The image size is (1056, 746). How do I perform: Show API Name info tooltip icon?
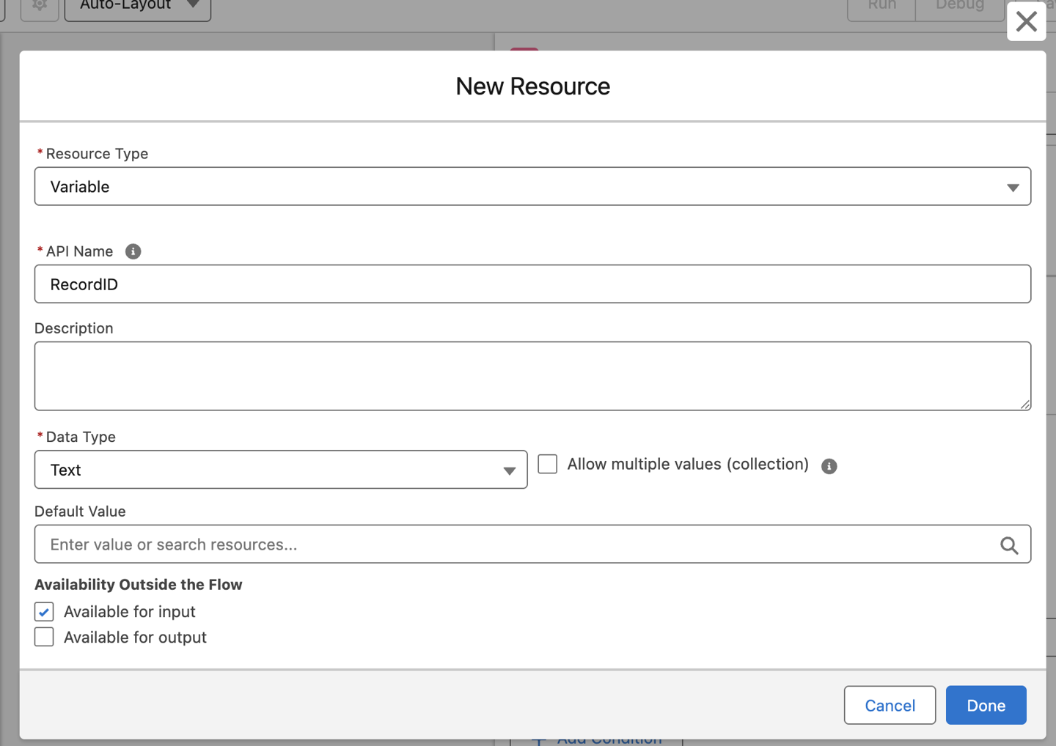133,251
